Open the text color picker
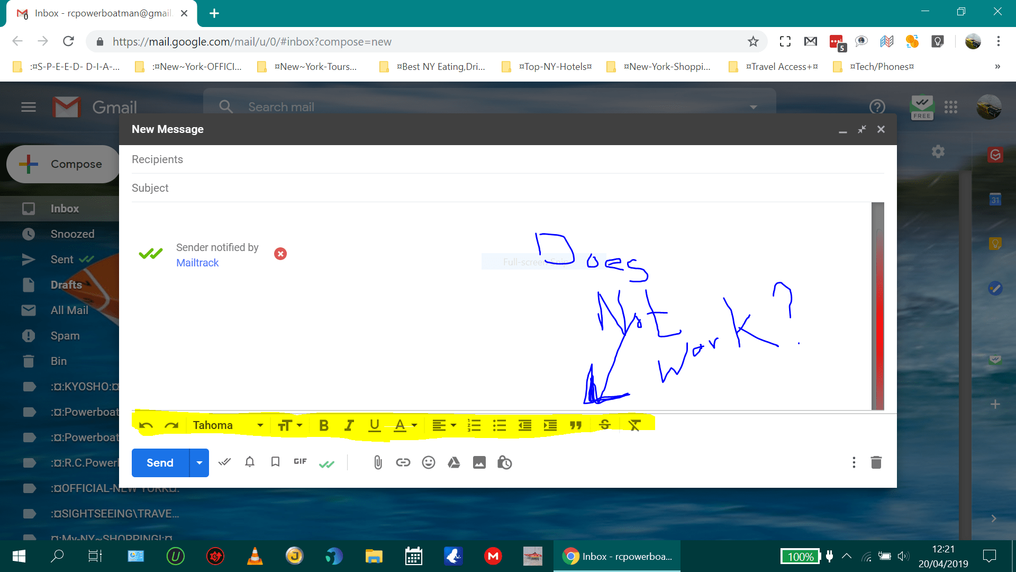Viewport: 1016px width, 572px height. coord(405,425)
